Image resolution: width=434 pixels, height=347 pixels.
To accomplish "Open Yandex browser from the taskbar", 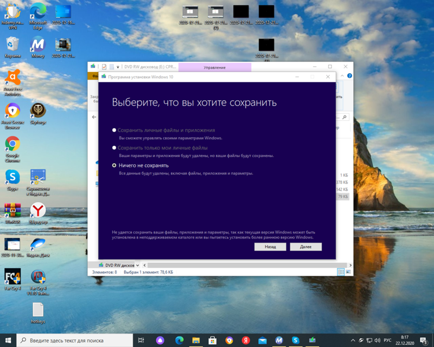I will click(x=246, y=340).
